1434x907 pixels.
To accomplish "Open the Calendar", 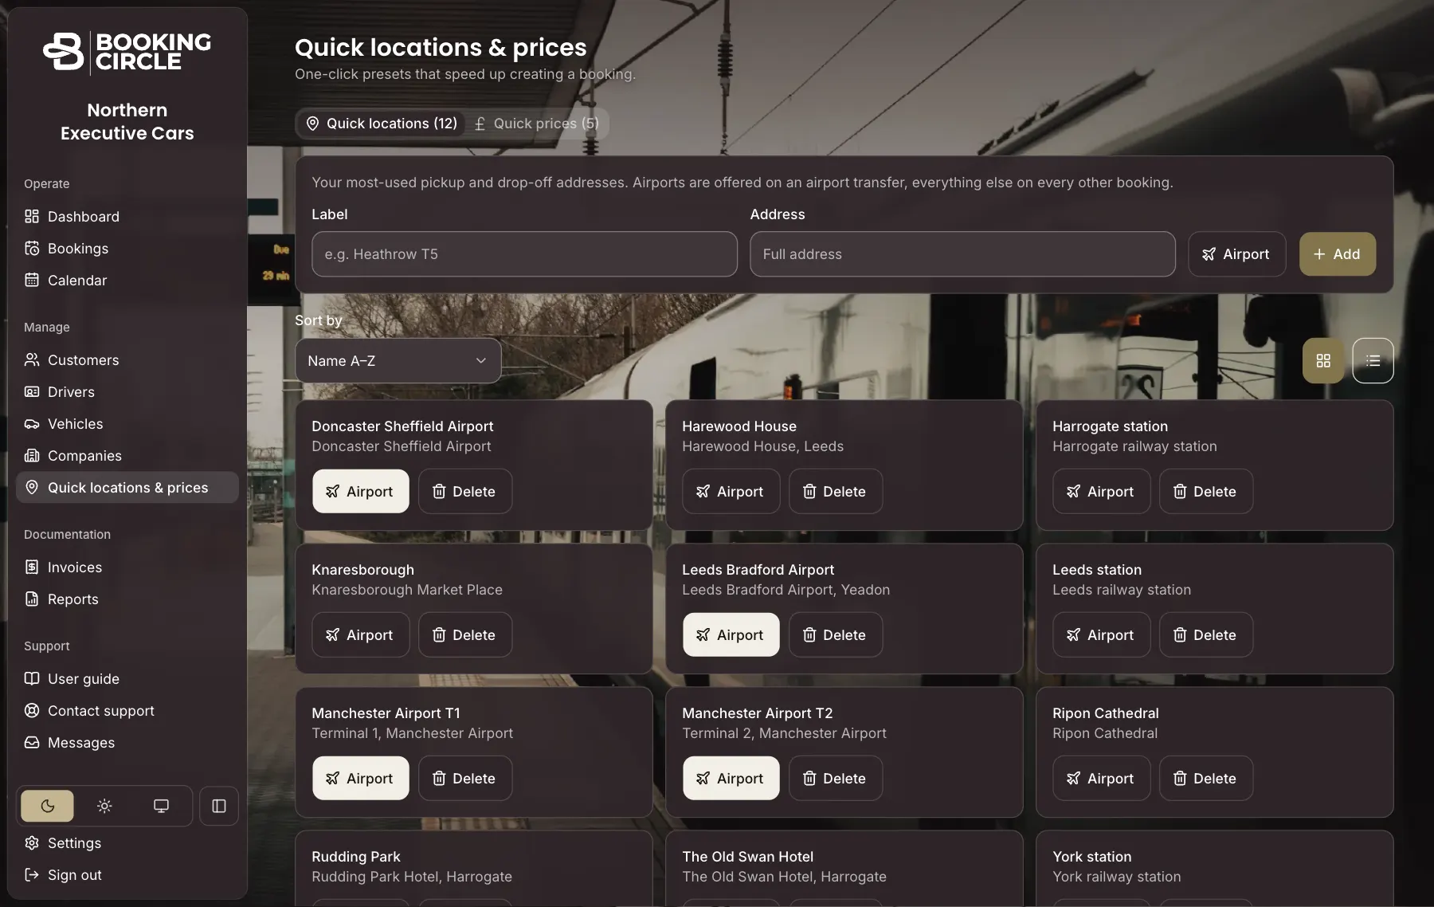I will [127, 280].
